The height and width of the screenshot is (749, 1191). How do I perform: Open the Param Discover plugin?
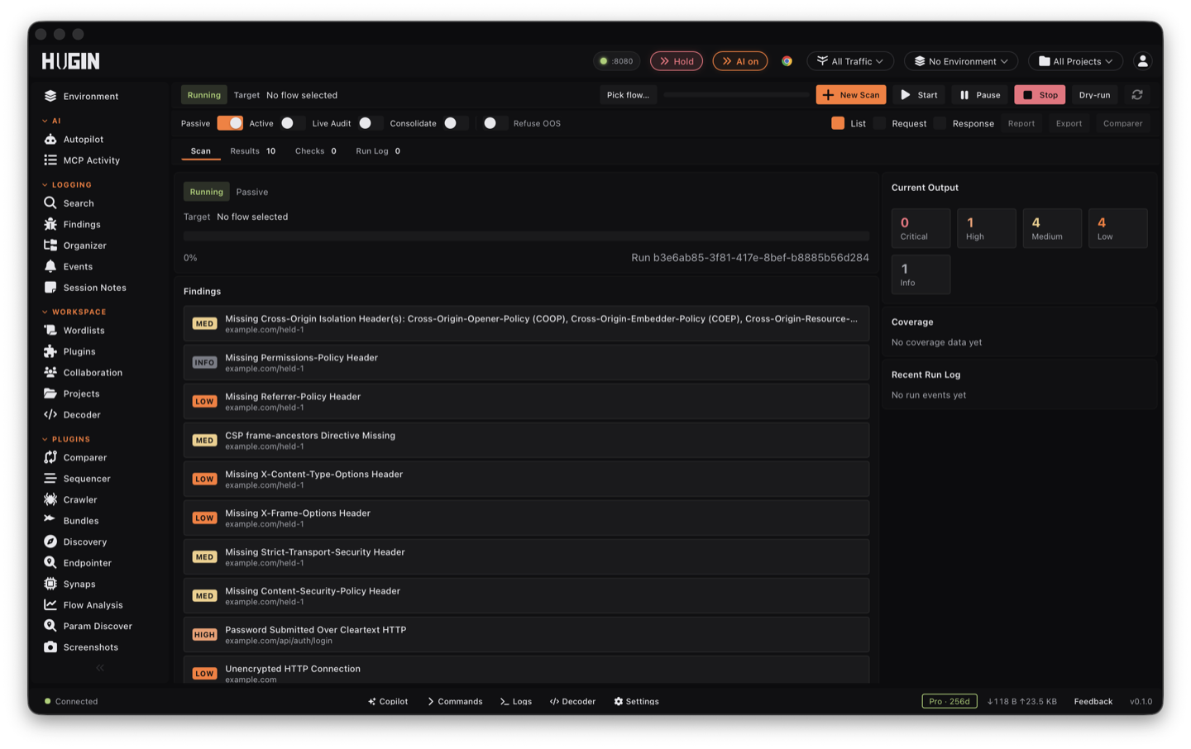point(88,626)
